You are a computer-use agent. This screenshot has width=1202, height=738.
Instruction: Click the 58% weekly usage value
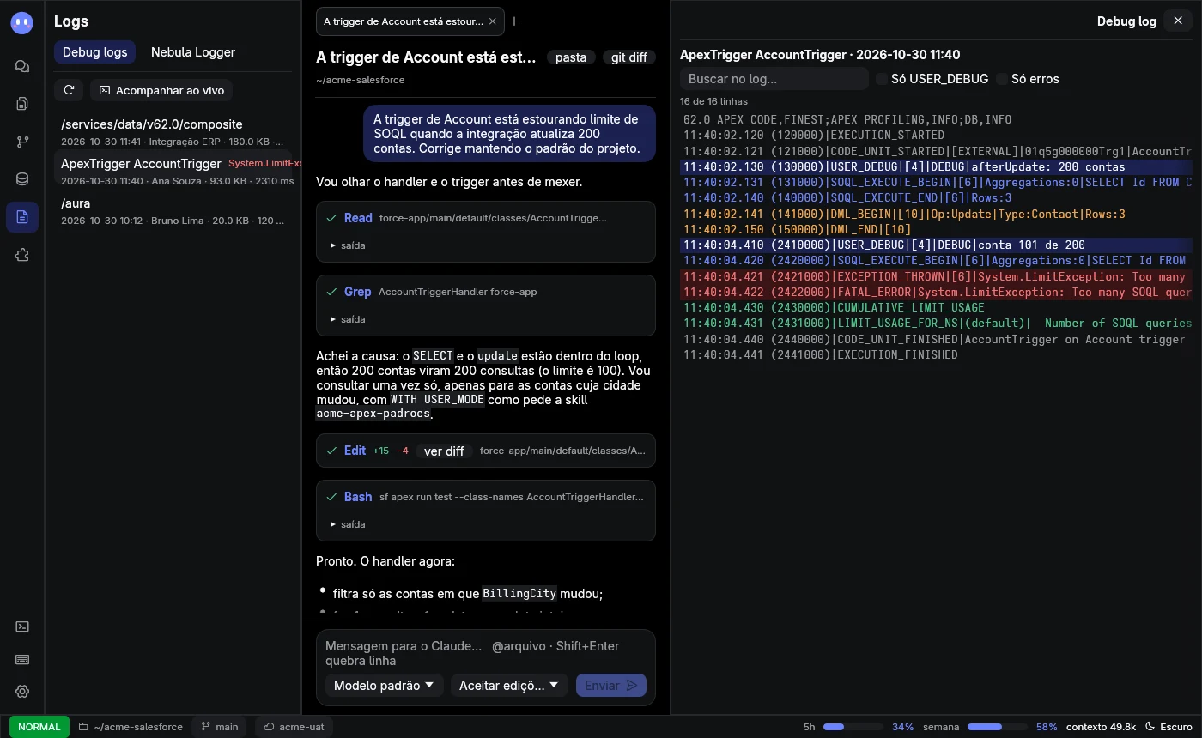[1047, 727]
